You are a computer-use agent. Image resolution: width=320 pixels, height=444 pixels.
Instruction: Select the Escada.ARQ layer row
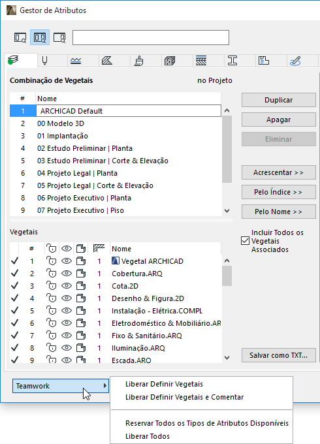point(116,360)
